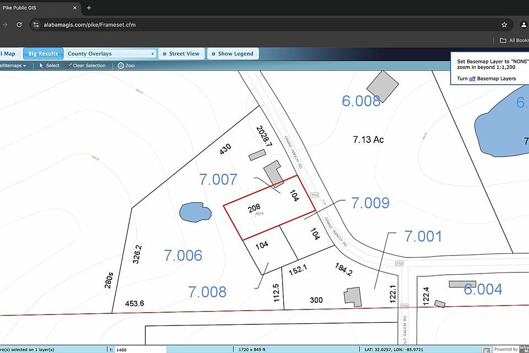Choose the Zoom tool in the toolbar

click(x=126, y=66)
